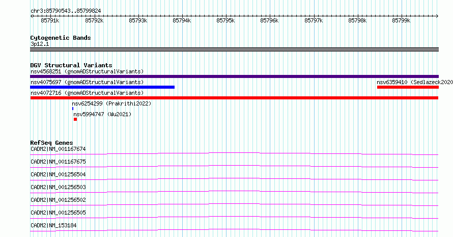Click the 85791k ruler tick label
This screenshot has width=453, height=237.
pyautogui.click(x=50, y=20)
